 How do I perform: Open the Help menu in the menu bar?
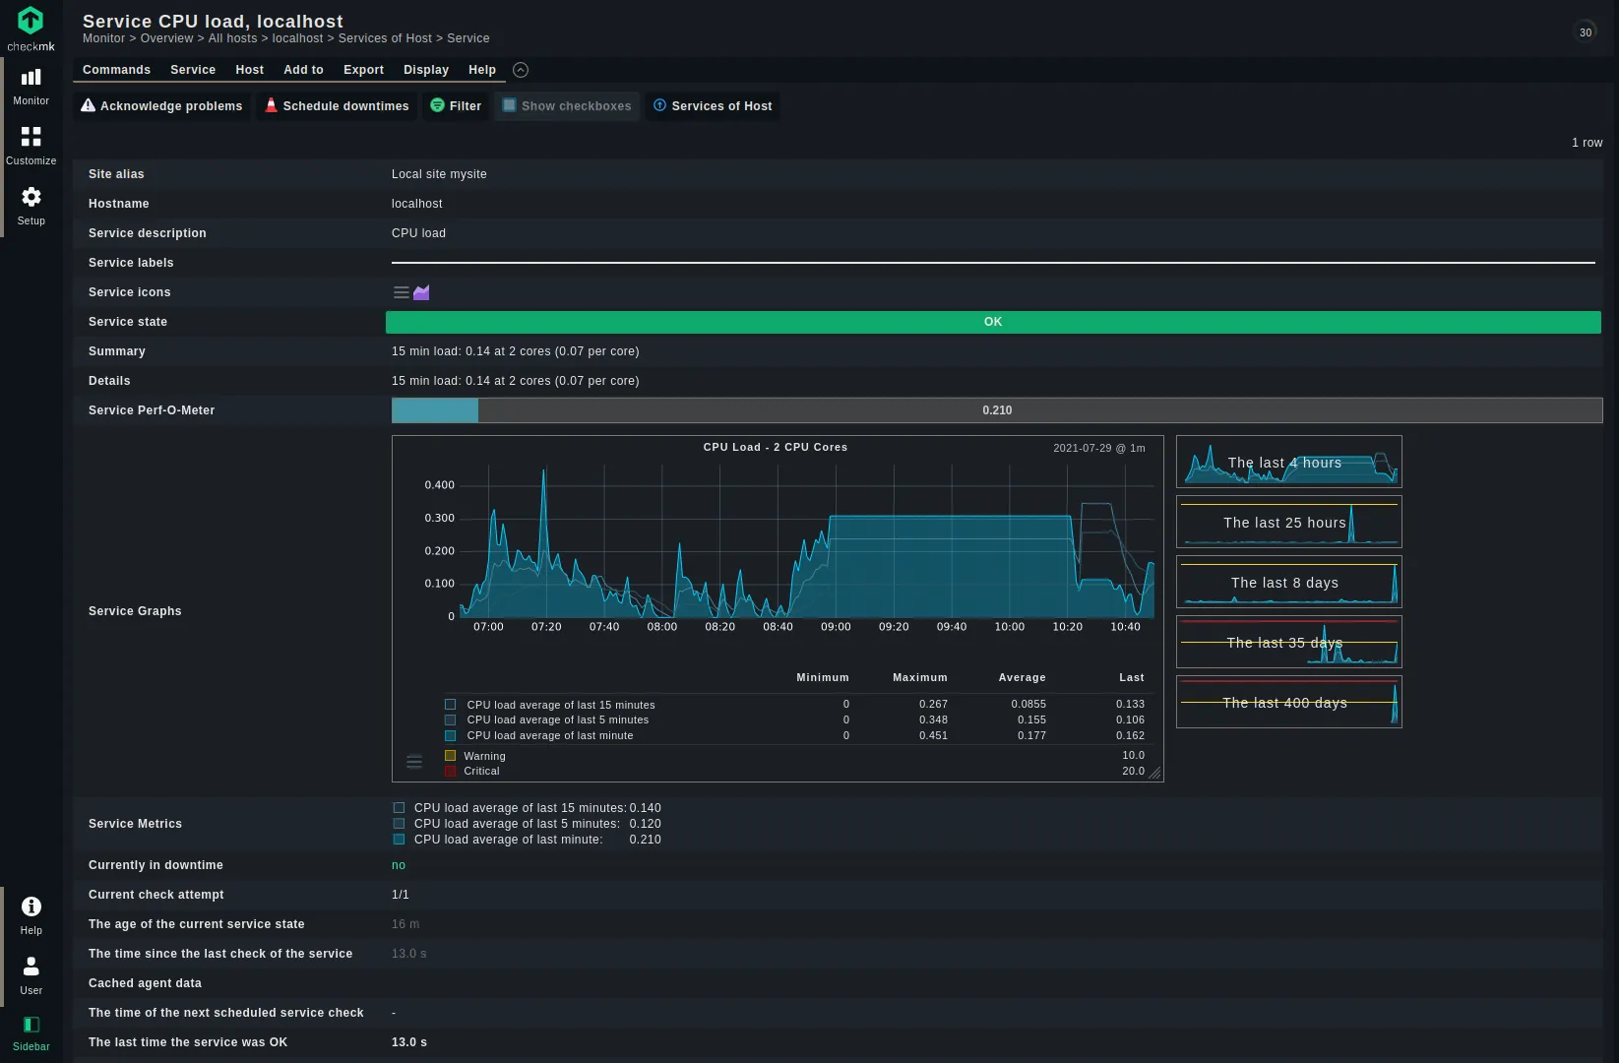(482, 70)
